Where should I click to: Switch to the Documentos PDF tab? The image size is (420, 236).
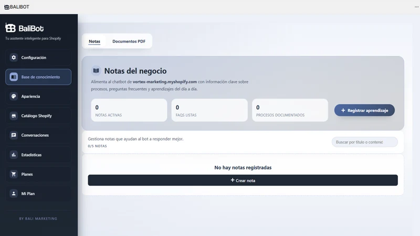(x=129, y=41)
